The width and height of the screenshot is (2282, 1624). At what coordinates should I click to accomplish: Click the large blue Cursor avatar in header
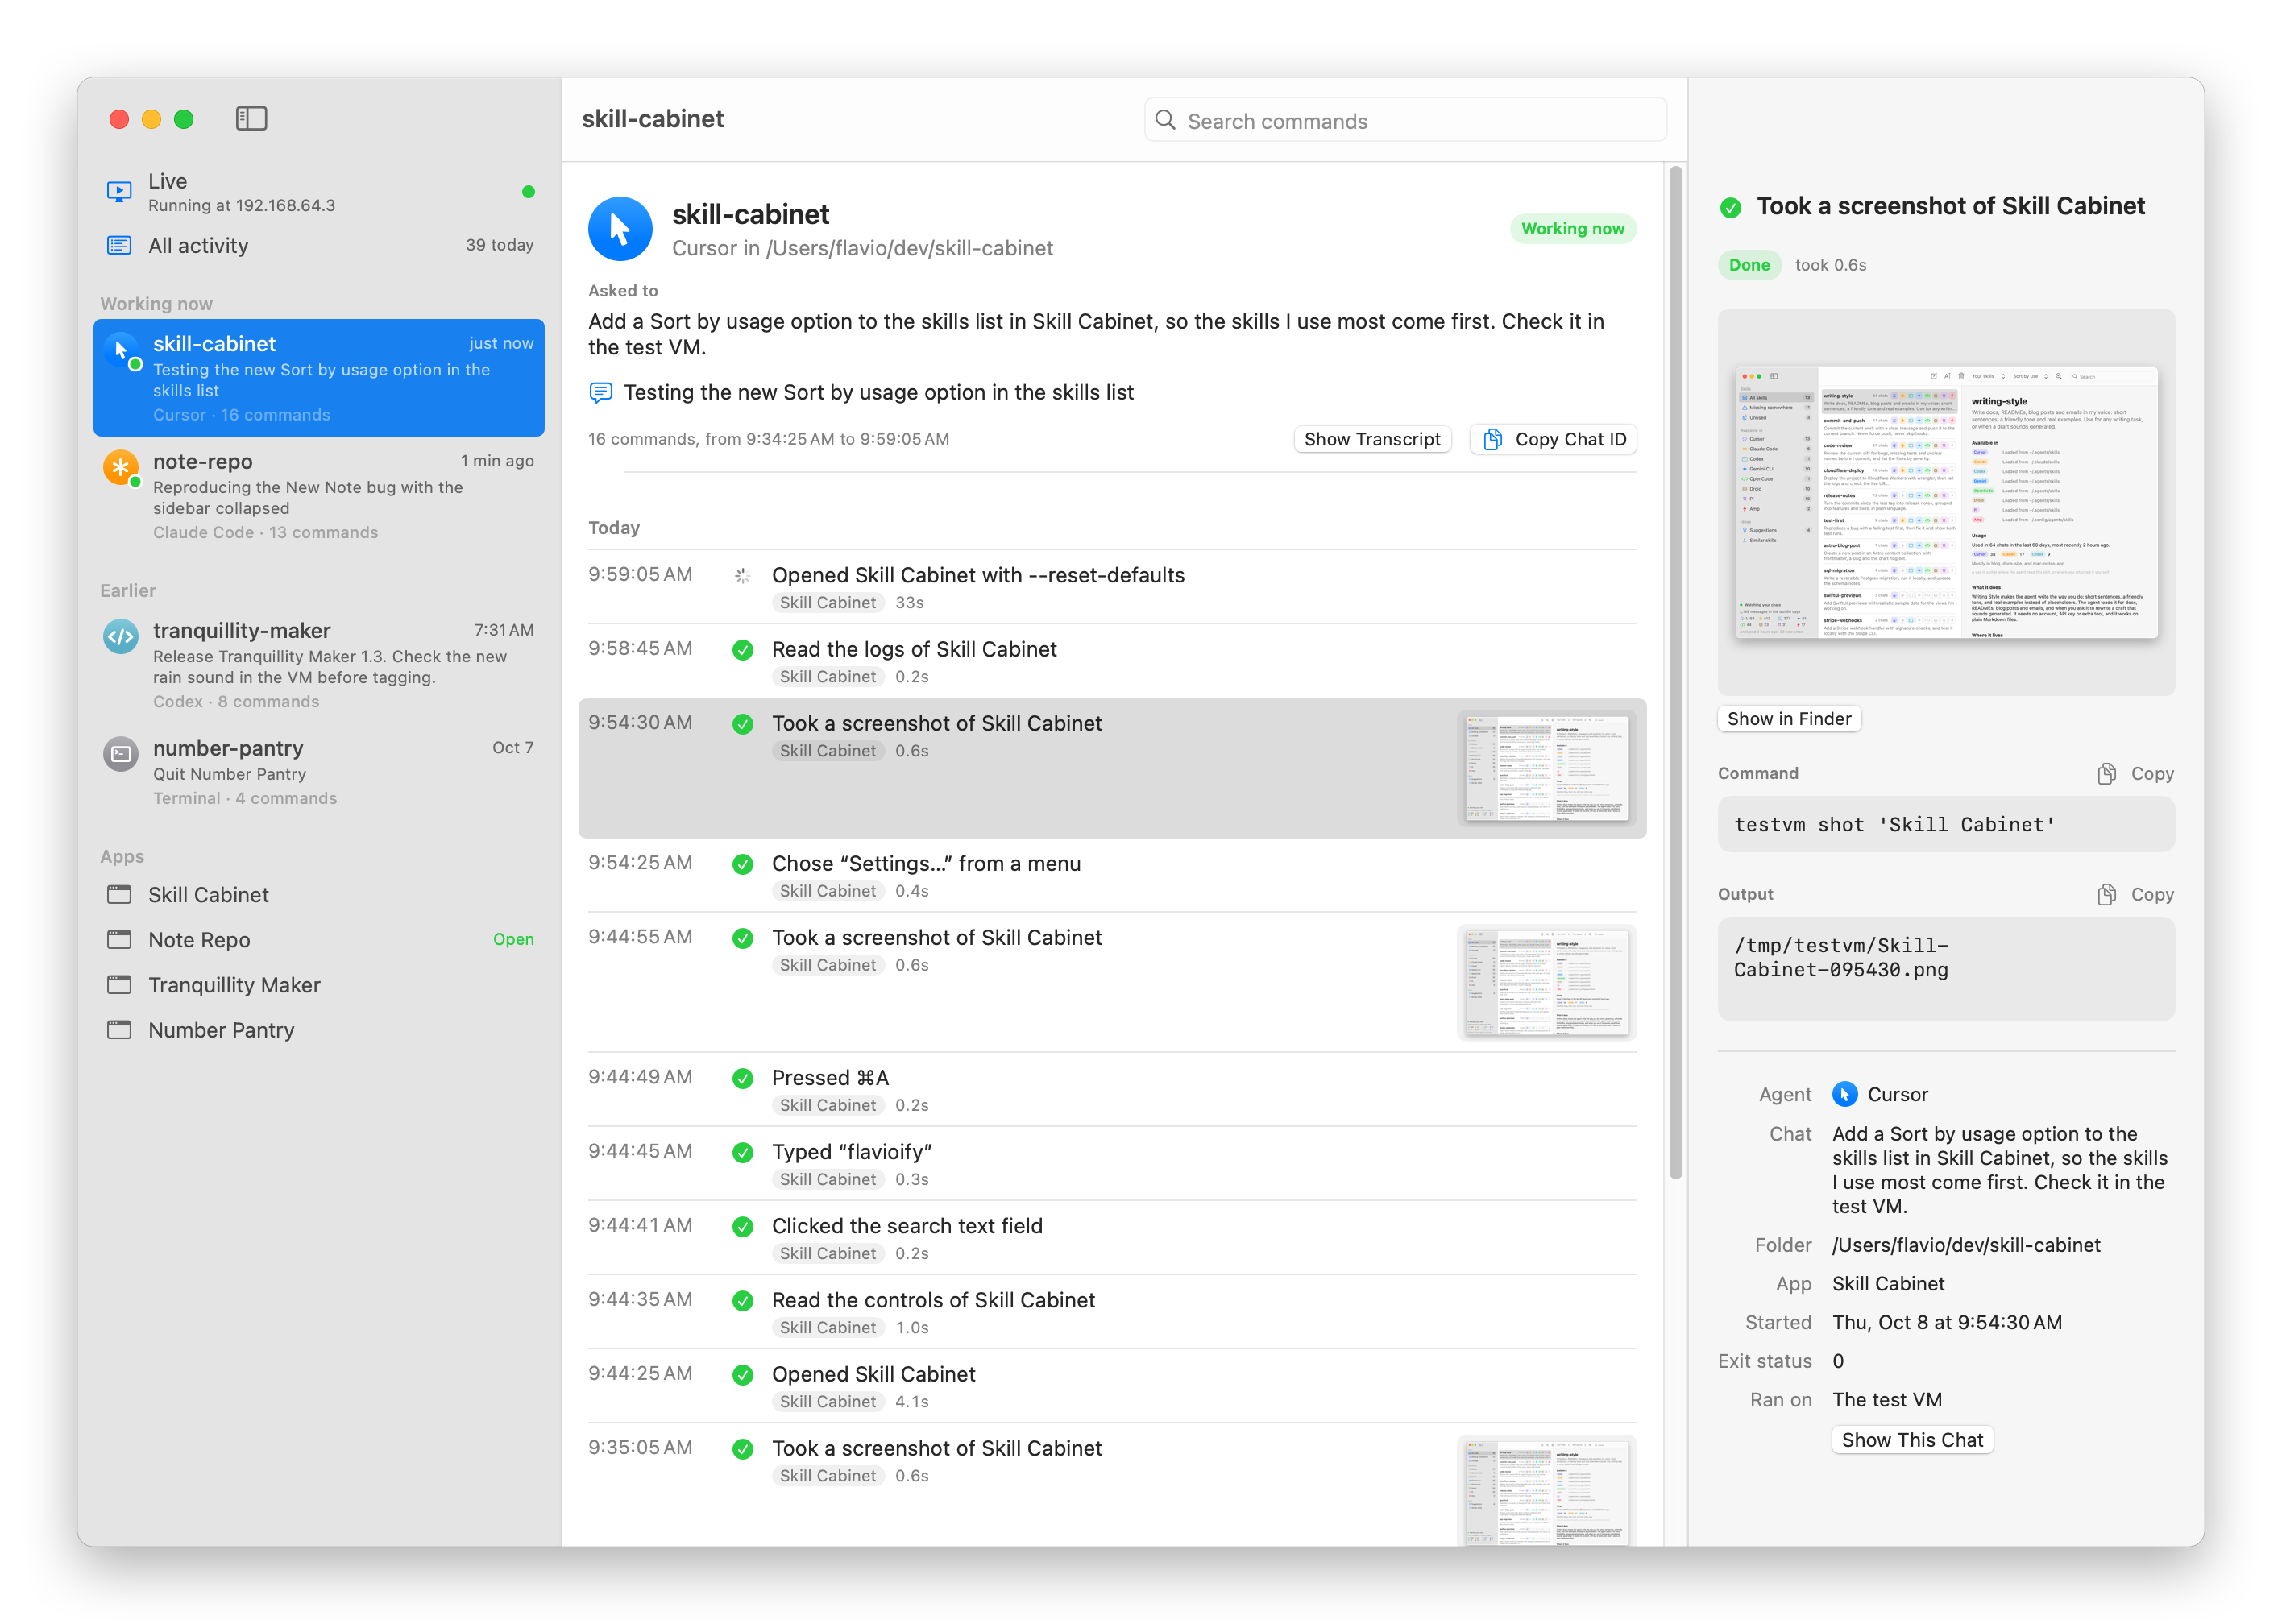click(620, 229)
